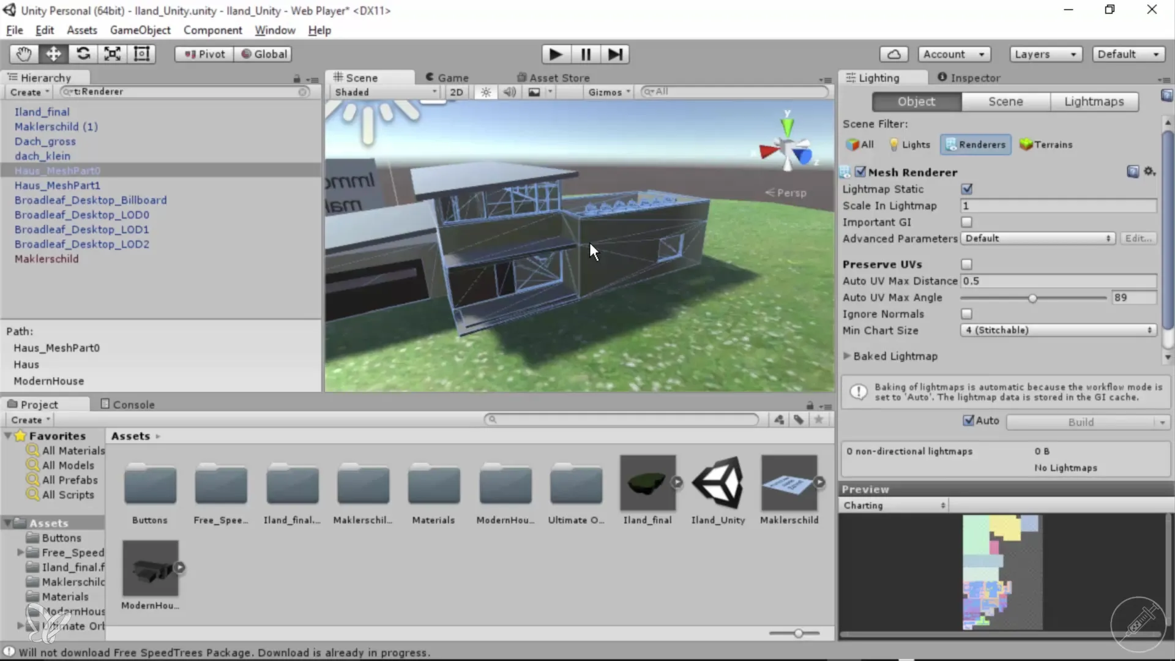Adjust the asset thumbnail size slider
Viewport: 1175px width, 661px height.
point(798,633)
